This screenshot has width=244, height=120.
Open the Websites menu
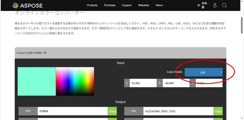click(x=143, y=5)
